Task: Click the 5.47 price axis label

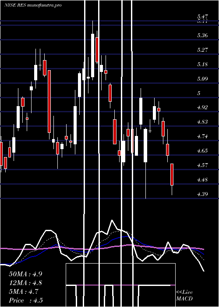Action: 202,17
